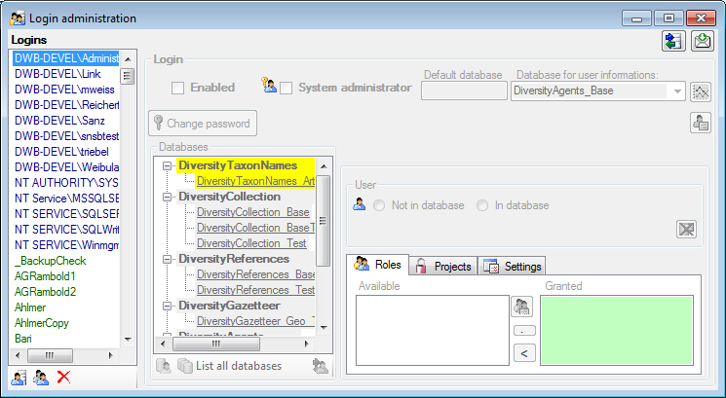
Task: Open the Settings tab
Action: [513, 266]
